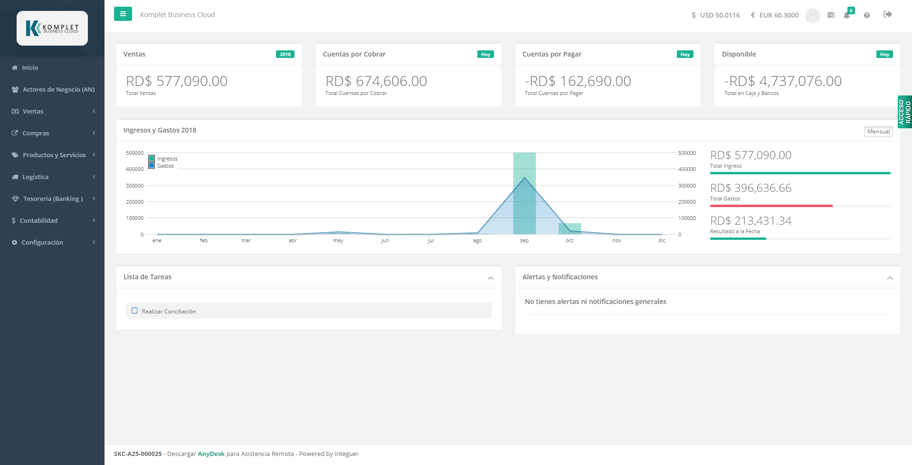Image resolution: width=912 pixels, height=465 pixels.
Task: Expand the Productos y Servicios chevron
Action: coord(94,155)
